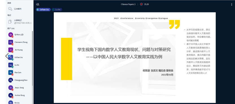
Task: Open the shared notes document icon
Action: click(x=10, y=21)
